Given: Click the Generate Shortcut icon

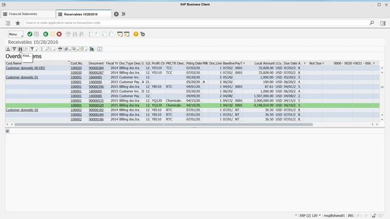Looking at the screenshot, I should click(x=127, y=34).
